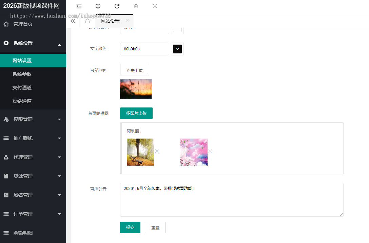
Task: Click the 资源管理 book icon
Action: pos(6,176)
